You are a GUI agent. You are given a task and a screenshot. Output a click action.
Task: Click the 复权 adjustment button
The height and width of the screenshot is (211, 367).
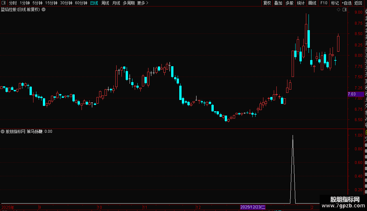point(267,3)
